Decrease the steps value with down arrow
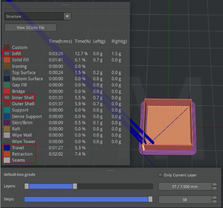The width and height of the screenshot is (223, 208). (214, 201)
